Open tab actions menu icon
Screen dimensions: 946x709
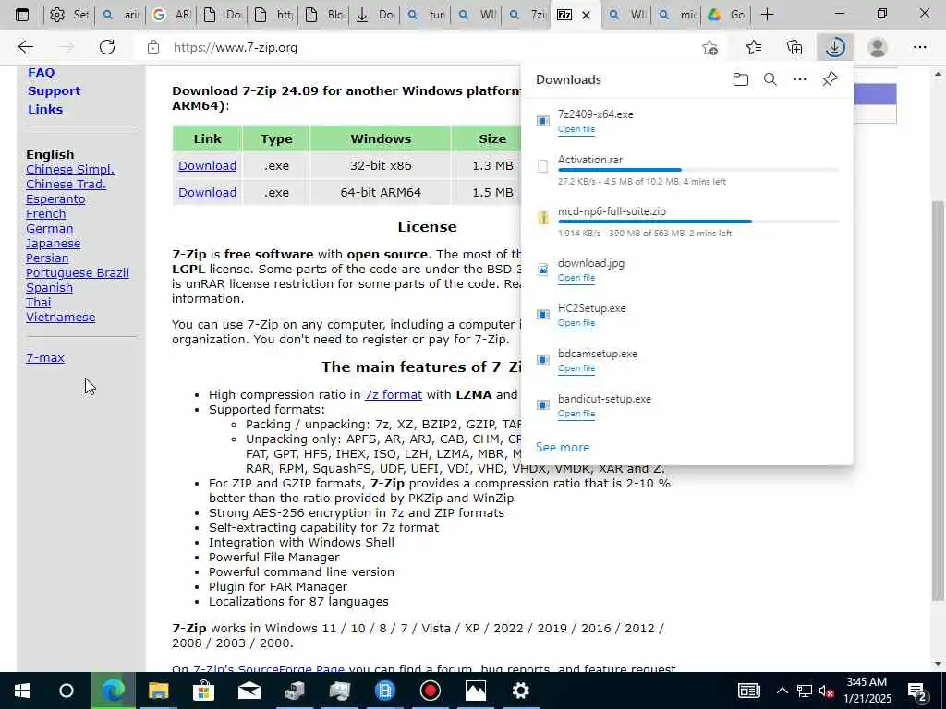click(22, 15)
